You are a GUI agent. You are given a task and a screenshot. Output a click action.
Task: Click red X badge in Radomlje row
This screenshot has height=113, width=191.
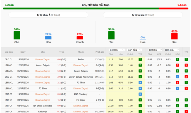tap(186, 112)
